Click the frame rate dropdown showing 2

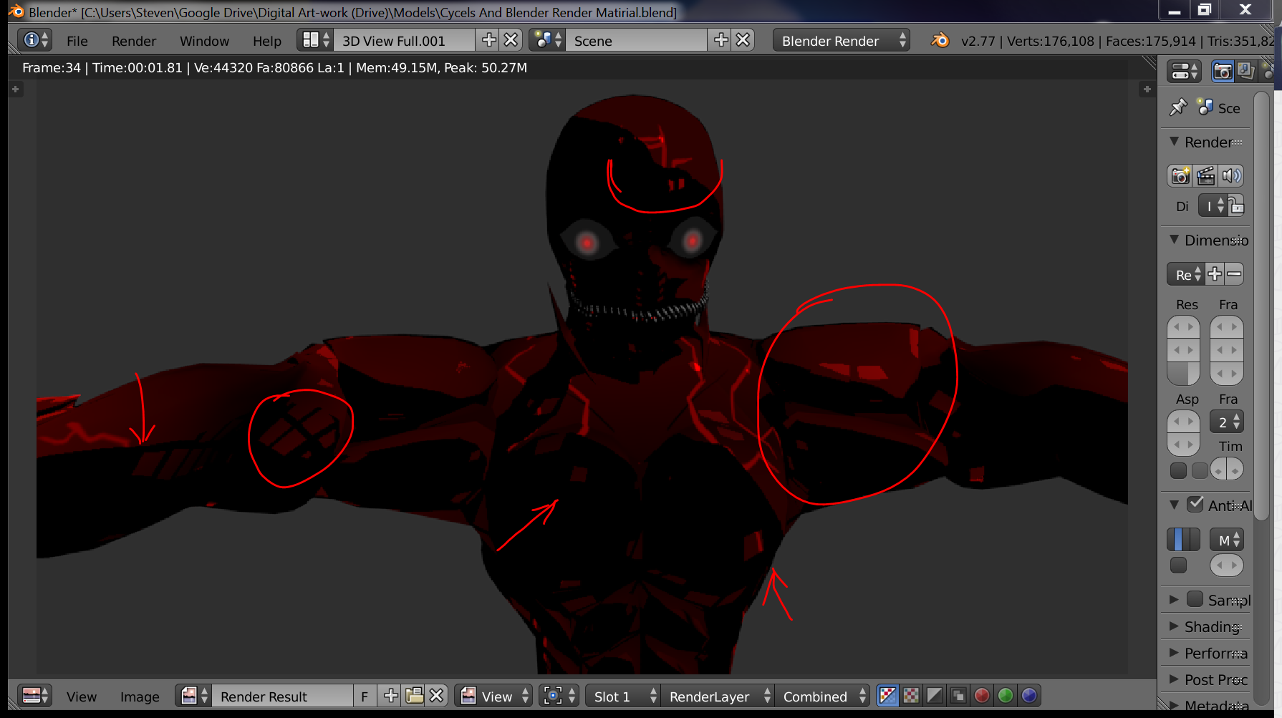[x=1227, y=422]
